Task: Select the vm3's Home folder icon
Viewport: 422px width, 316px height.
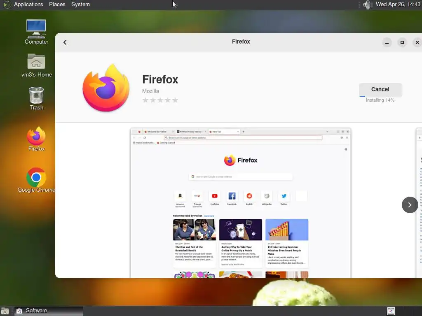Action: pyautogui.click(x=36, y=65)
